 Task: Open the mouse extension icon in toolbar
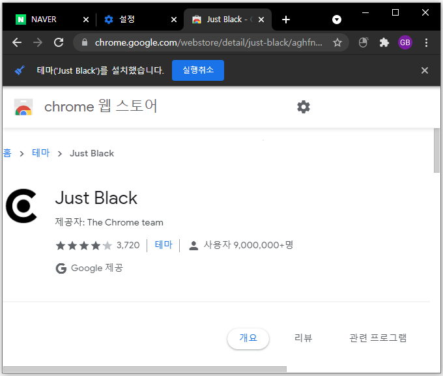pos(364,43)
